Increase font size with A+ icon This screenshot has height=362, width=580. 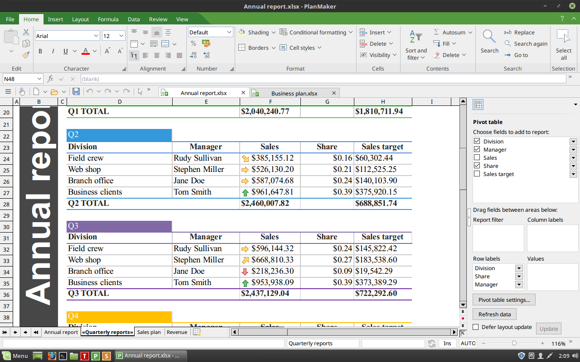click(107, 51)
